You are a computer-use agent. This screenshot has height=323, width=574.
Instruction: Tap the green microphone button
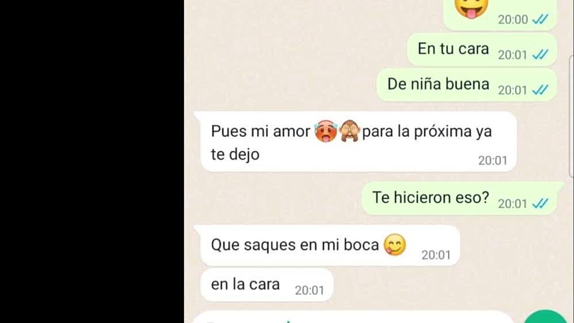pos(545,317)
